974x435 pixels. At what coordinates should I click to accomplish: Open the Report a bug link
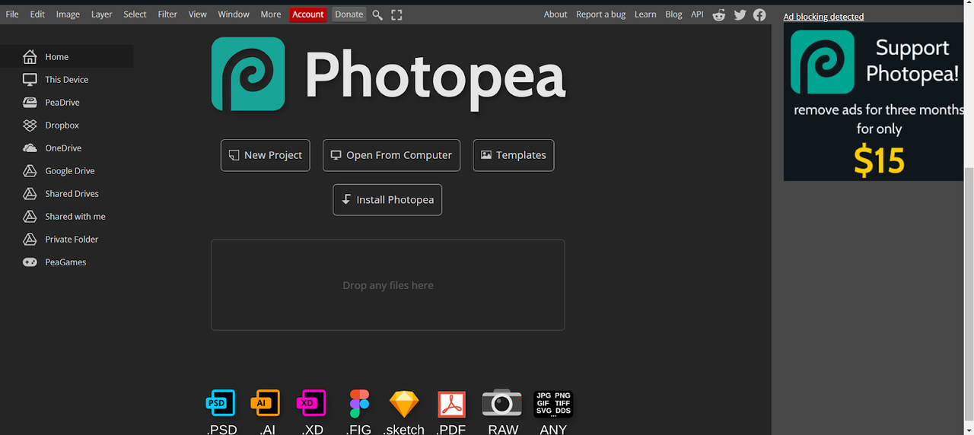(601, 14)
